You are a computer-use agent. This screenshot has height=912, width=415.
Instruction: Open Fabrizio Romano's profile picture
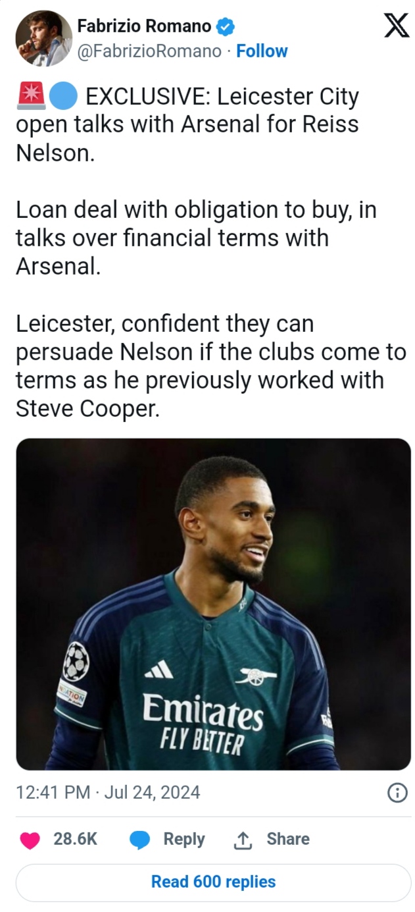tap(43, 39)
